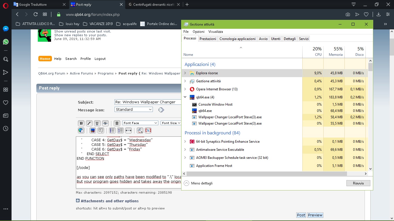Add page to bookmarks with heart icon
Image resolution: width=394 pixels, height=221 pixels.
[x=366, y=14]
